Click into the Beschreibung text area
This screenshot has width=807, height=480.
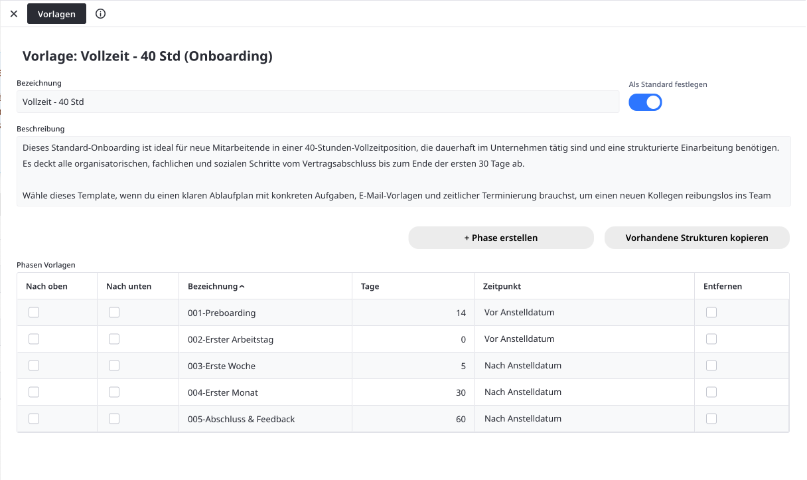tap(403, 171)
